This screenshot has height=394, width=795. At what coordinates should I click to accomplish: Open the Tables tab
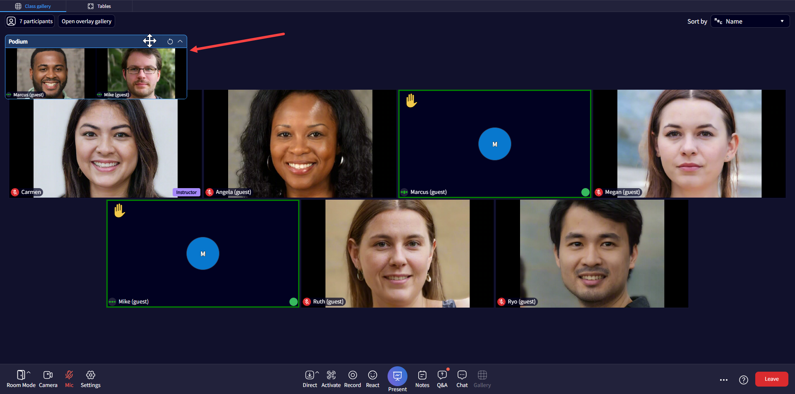coord(99,6)
